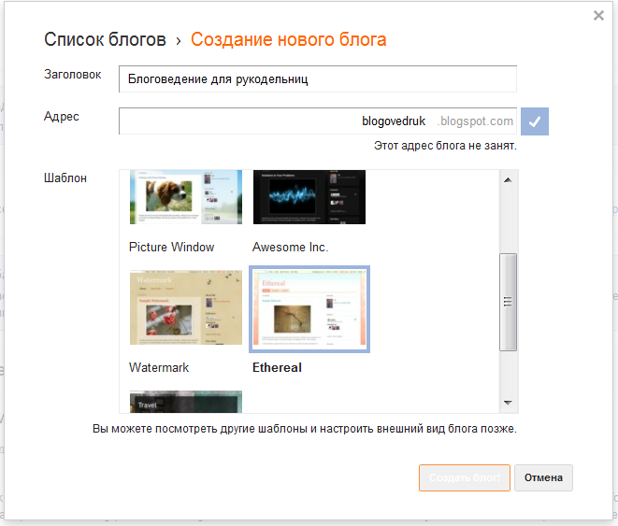Click the template list scroll up arrow

click(x=508, y=180)
